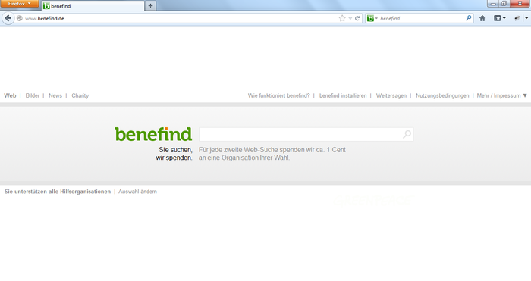Go to the Firefox home page icon
This screenshot has width=531, height=281.
point(482,18)
